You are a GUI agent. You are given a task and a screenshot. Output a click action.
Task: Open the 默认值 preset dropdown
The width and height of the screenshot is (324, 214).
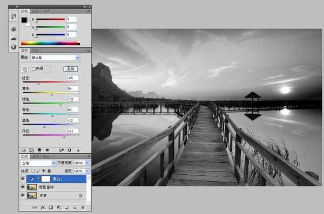click(56, 58)
